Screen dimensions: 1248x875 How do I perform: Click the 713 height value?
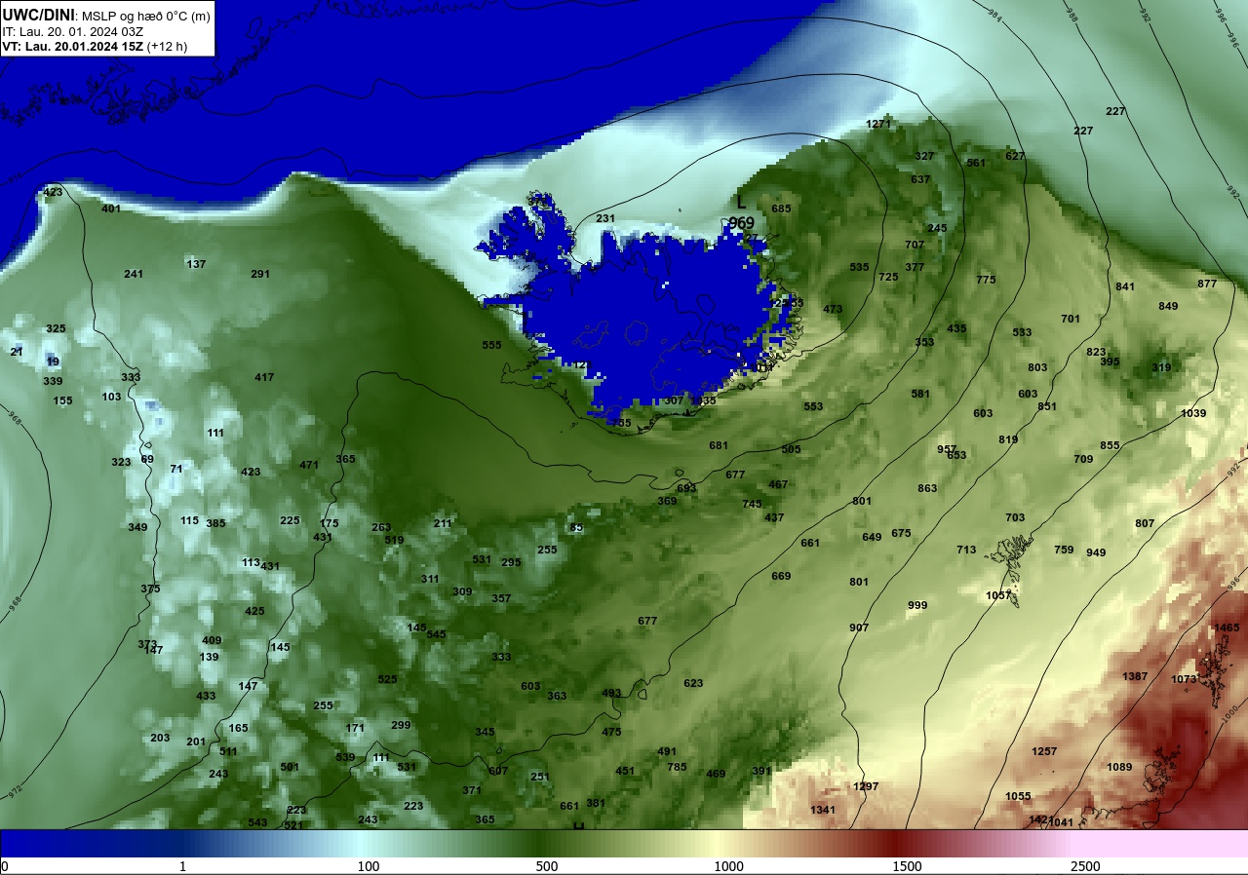click(966, 550)
